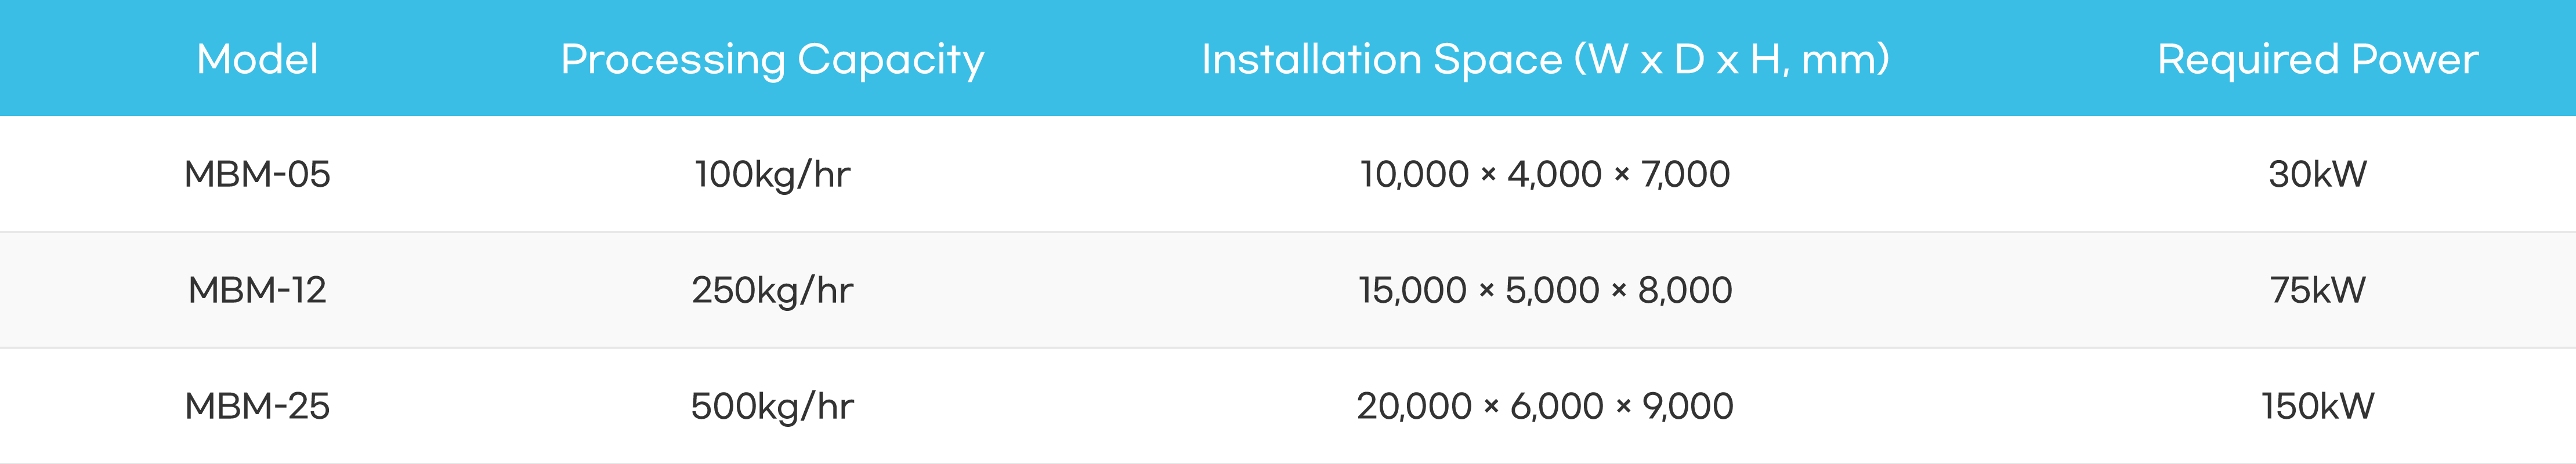Click the Required Power column header
The image size is (2576, 464).
tap(2317, 60)
